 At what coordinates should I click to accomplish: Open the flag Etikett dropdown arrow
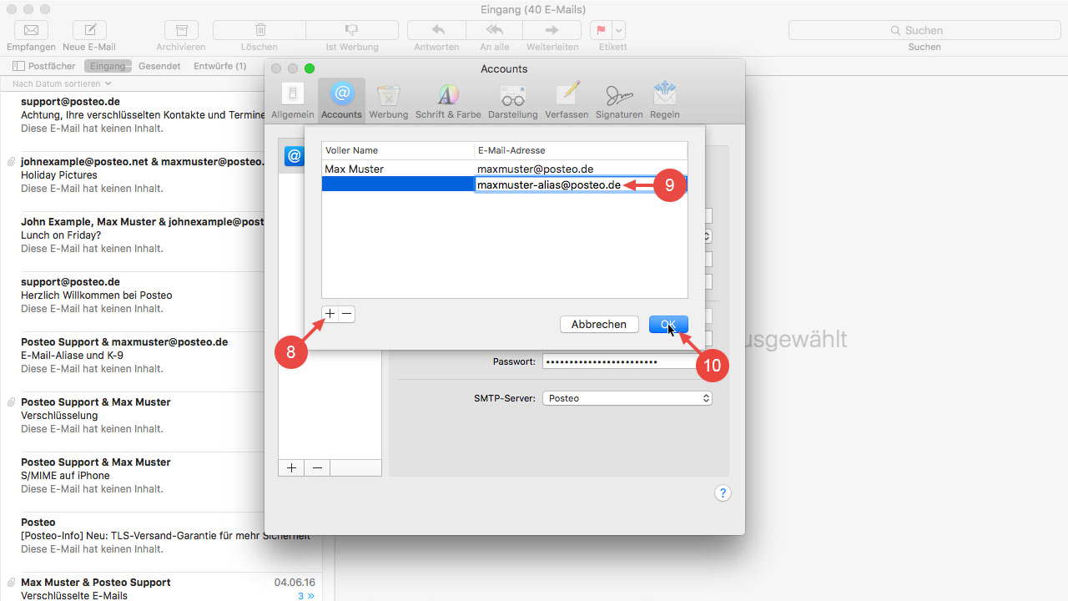coord(618,30)
